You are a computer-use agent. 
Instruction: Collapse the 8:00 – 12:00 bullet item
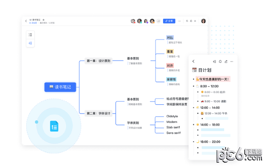tap(193, 86)
